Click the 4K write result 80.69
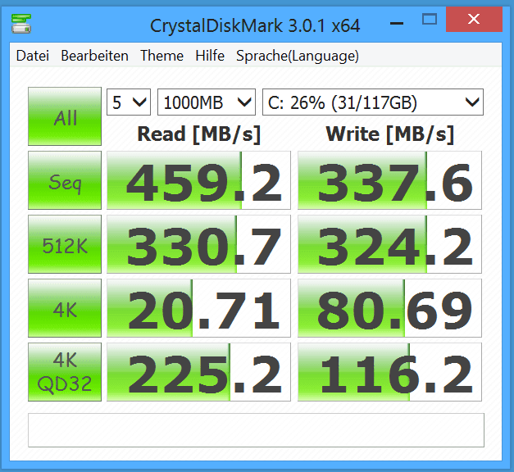The height and width of the screenshot is (472, 514). coord(389,308)
